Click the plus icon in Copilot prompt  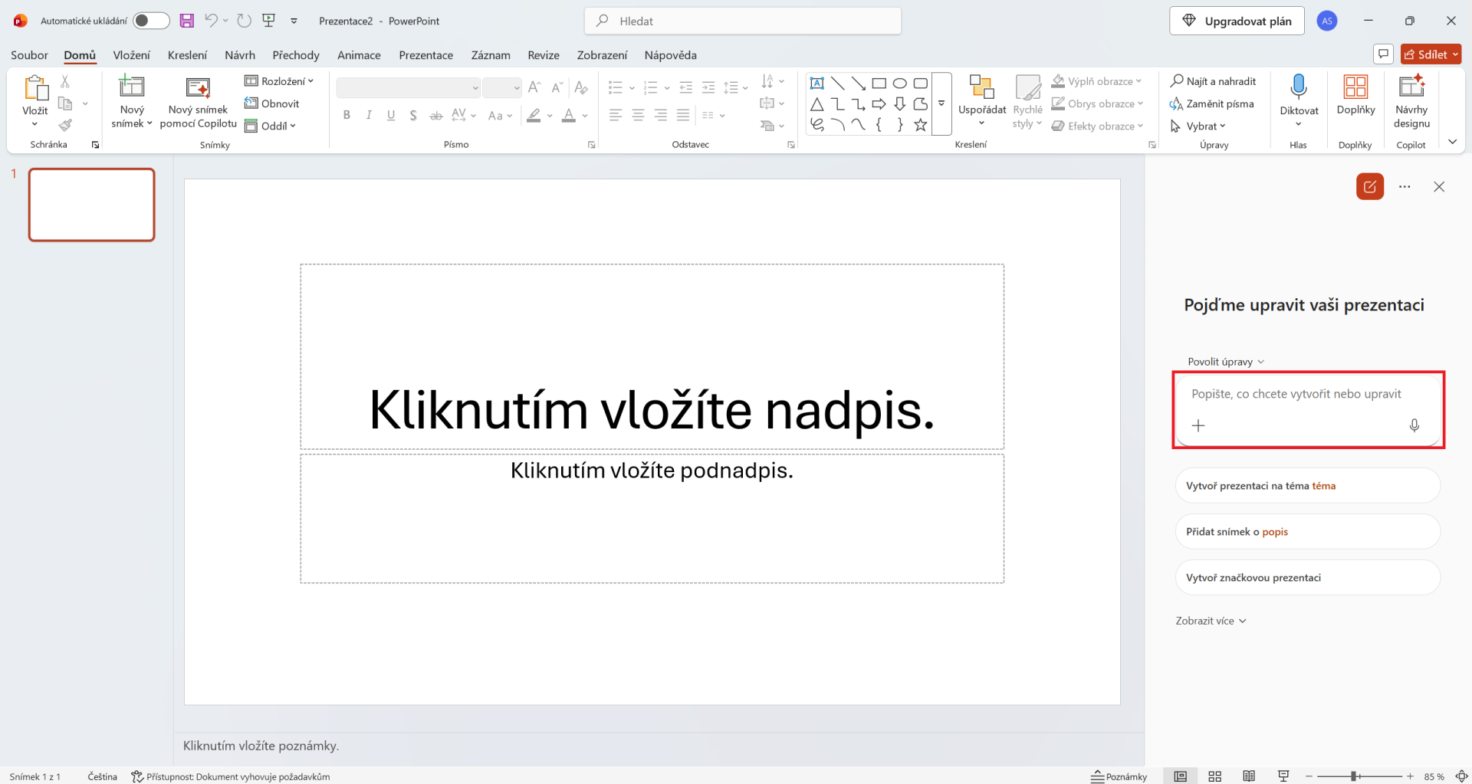1198,425
